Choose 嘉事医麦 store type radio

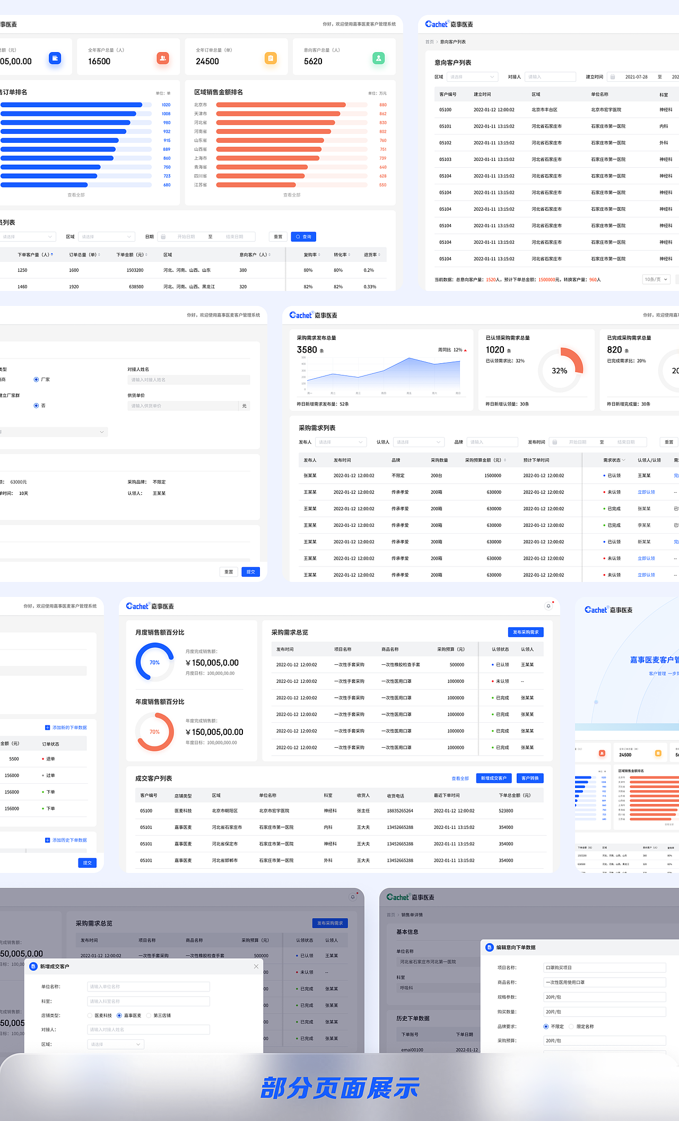coord(119,1015)
